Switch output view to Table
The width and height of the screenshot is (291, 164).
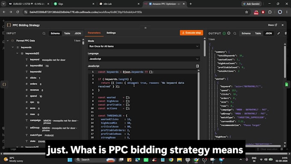(x=258, y=33)
